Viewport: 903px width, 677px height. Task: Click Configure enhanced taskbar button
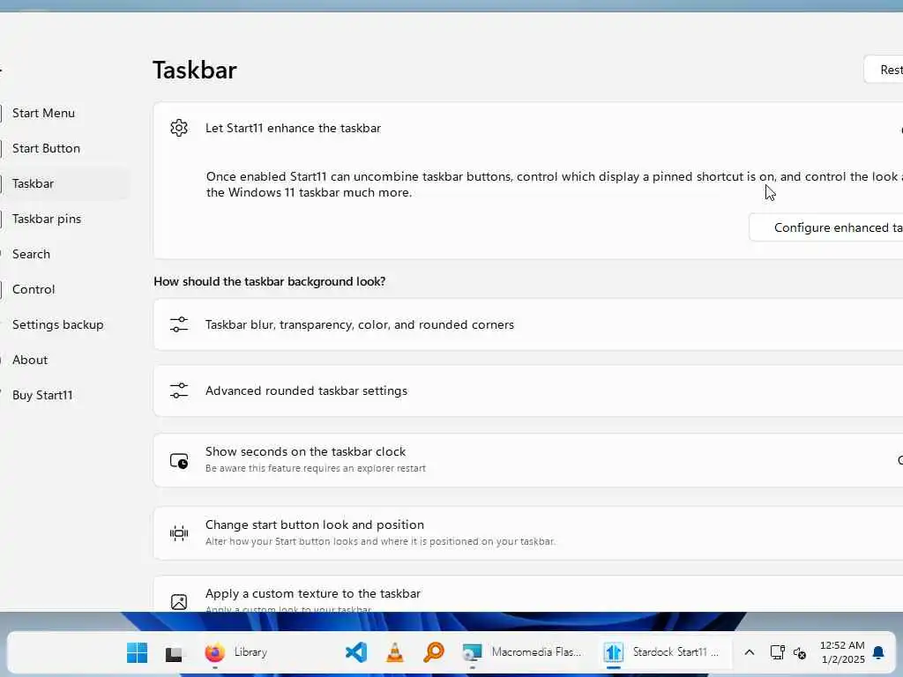coord(825,227)
